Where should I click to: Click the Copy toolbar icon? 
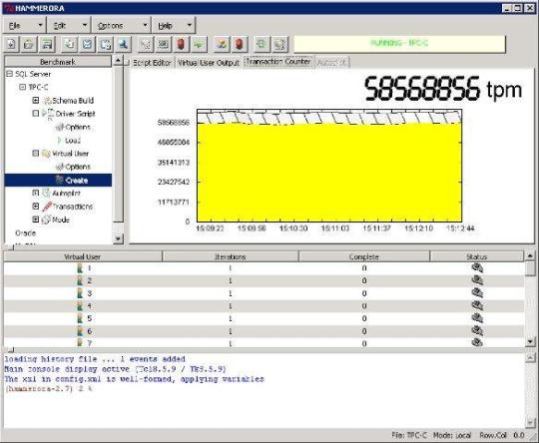(70, 44)
